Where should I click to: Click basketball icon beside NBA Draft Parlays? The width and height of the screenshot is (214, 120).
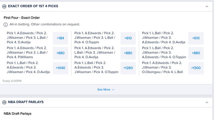(4, 102)
